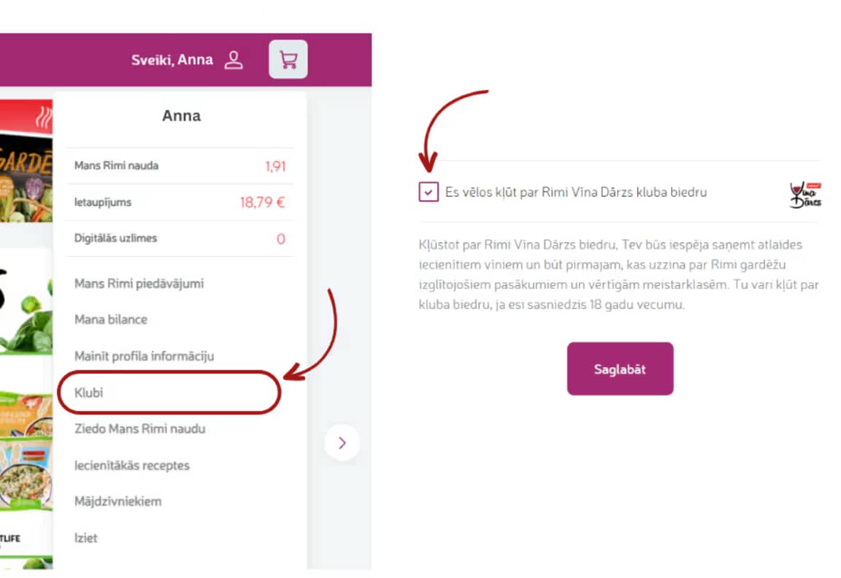The image size is (841, 578).
Task: Open Digitālās uzlīmes row
Action: coord(180,239)
